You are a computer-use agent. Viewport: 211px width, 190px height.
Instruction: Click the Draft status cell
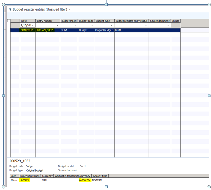(x=118, y=30)
